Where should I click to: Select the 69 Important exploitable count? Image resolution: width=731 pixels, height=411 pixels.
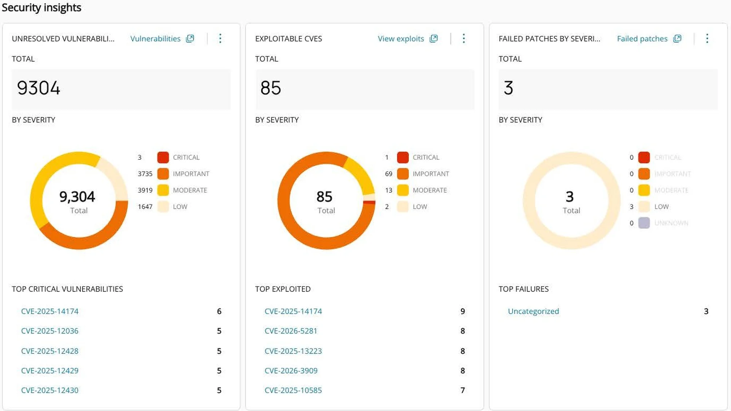click(388, 174)
